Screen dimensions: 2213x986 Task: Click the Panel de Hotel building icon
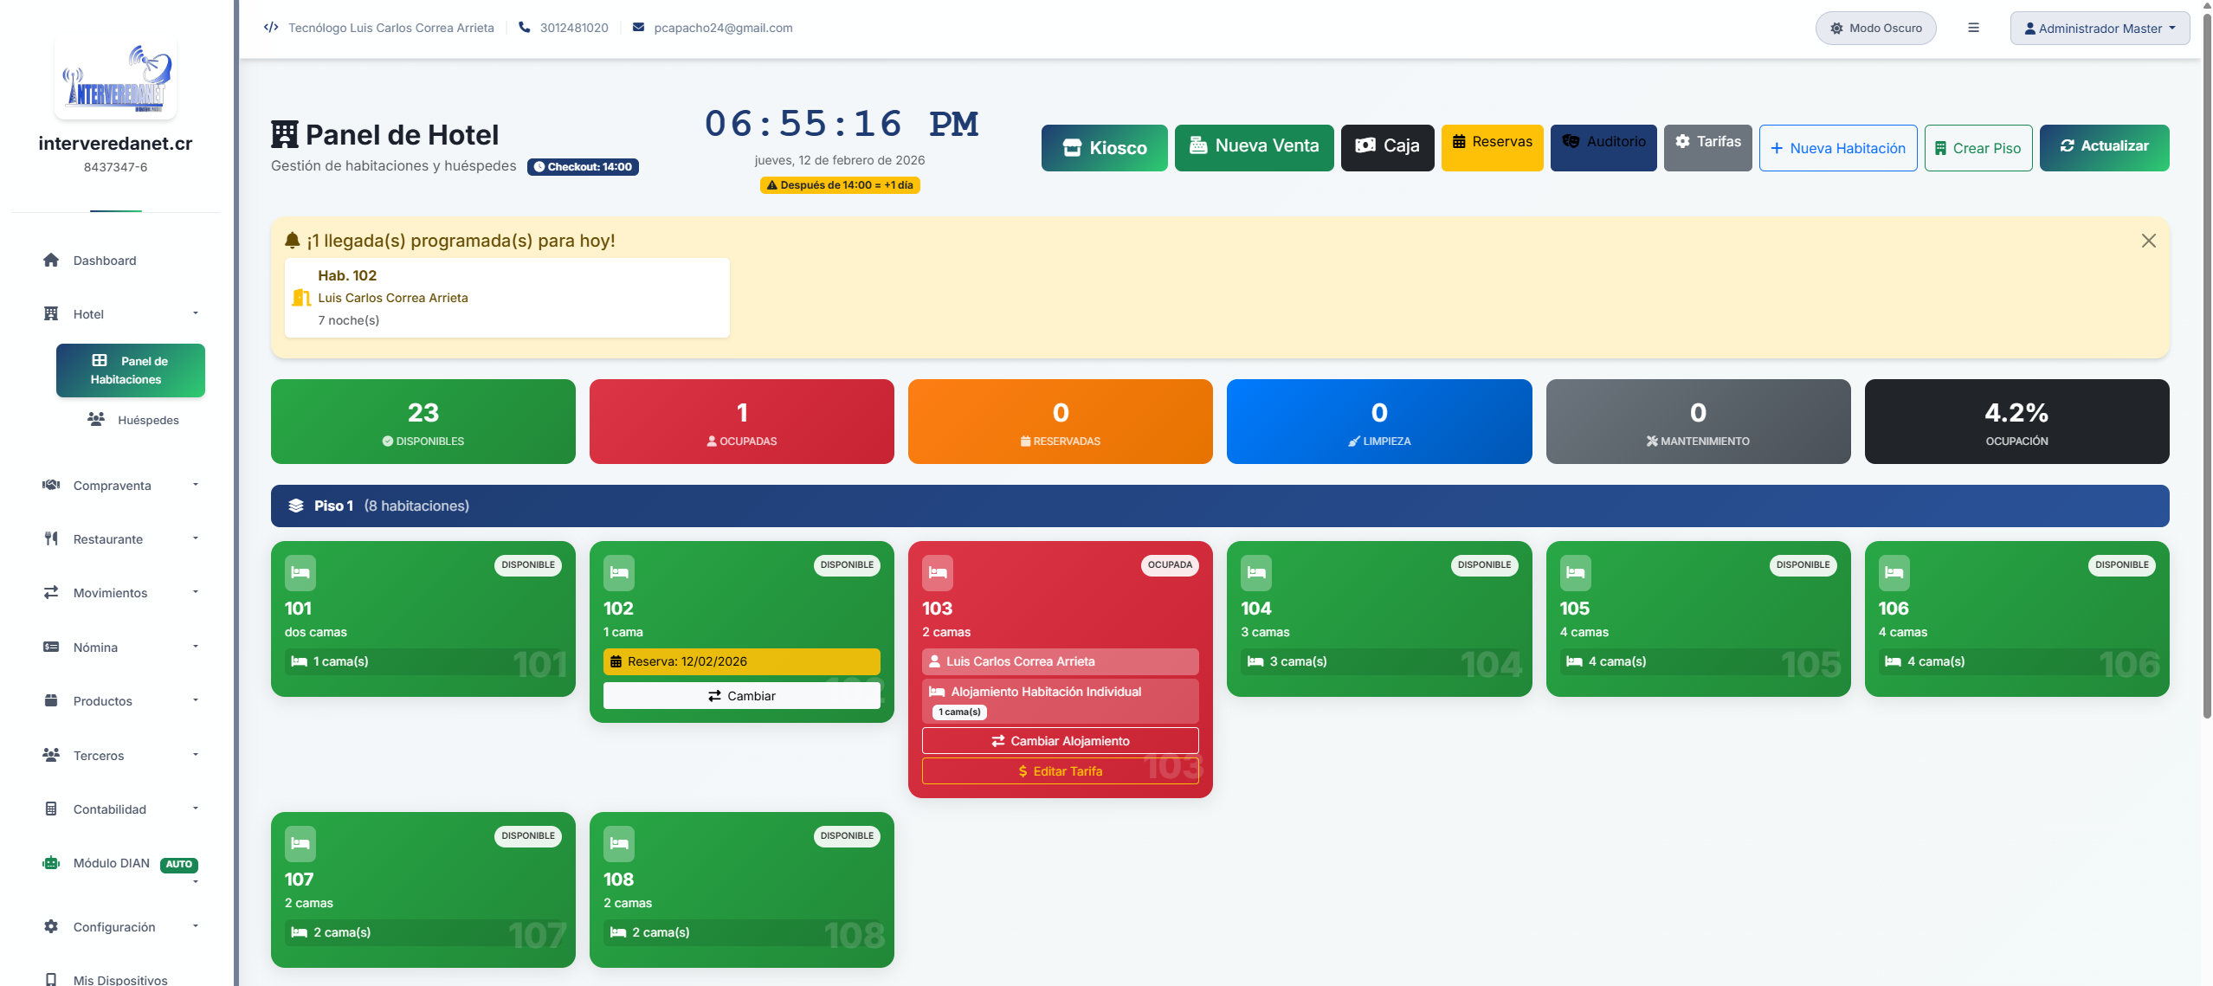284,135
